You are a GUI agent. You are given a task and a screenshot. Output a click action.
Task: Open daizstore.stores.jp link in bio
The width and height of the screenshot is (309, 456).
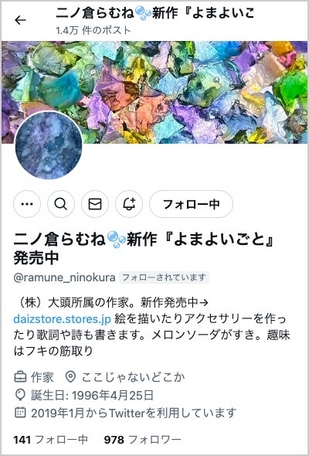[63, 319]
